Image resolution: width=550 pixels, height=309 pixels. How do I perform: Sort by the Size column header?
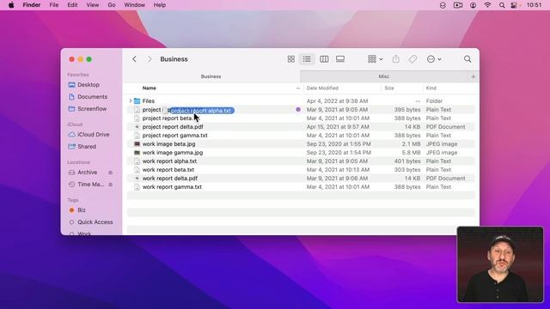tap(389, 88)
